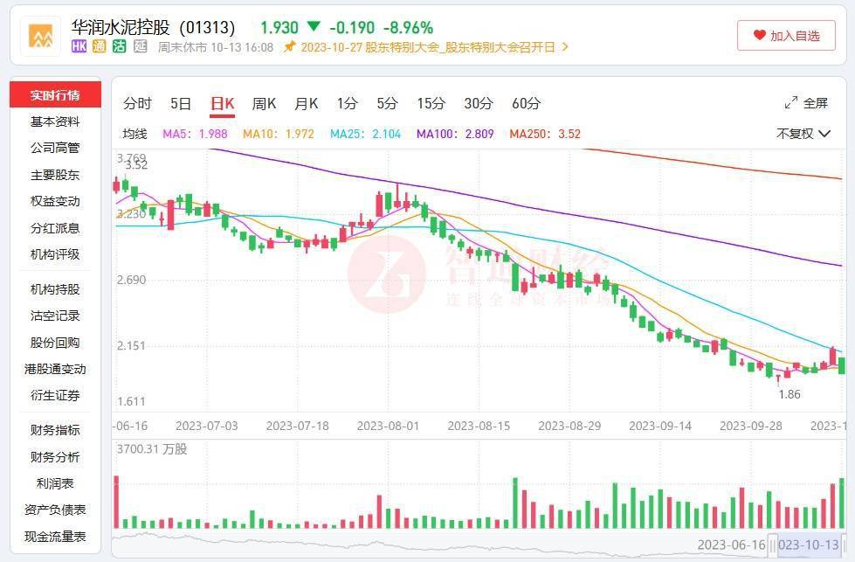Click the purple HK market badge
The height and width of the screenshot is (562, 855).
pos(79,47)
